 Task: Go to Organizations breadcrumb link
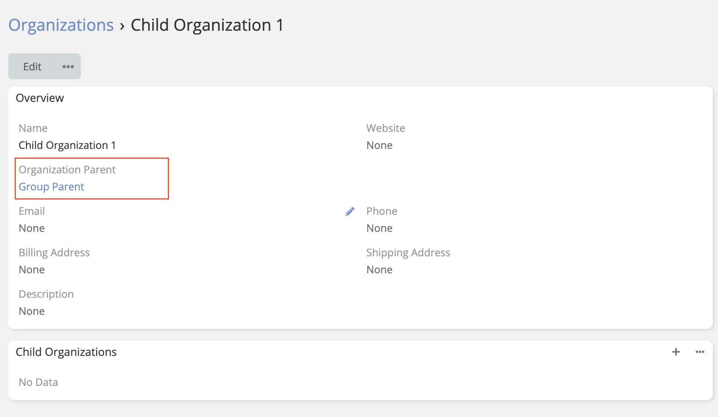[x=61, y=25]
